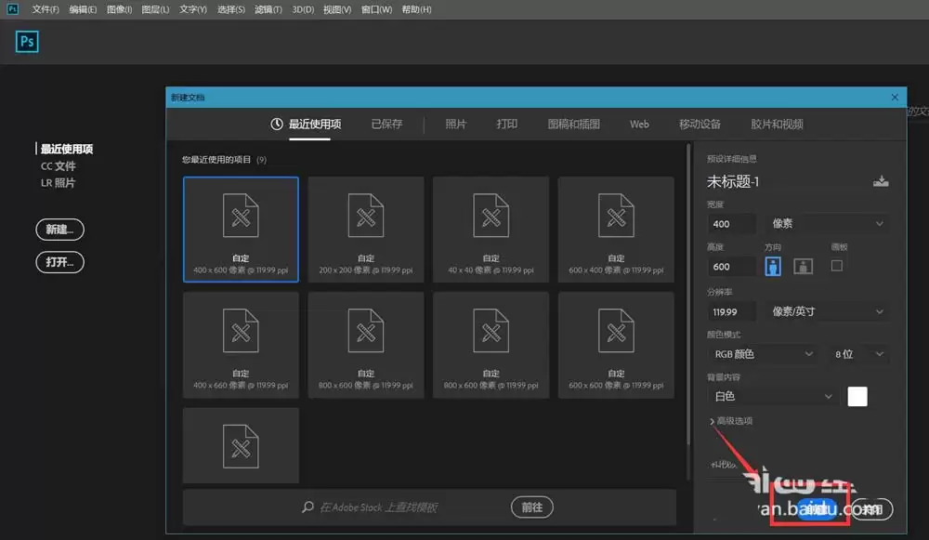The height and width of the screenshot is (540, 929).
Task: Open the 8 位 bit depth dropdown
Action: click(x=858, y=354)
